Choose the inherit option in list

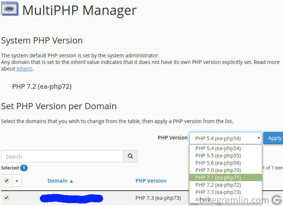pos(225,199)
